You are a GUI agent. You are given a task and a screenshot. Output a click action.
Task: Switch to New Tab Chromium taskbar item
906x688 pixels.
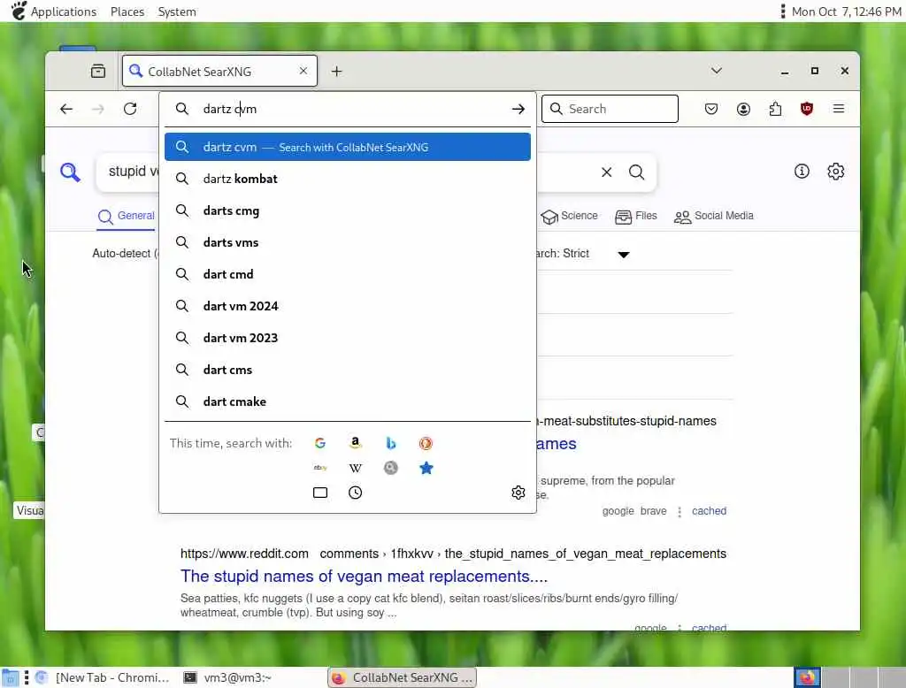pos(103,677)
